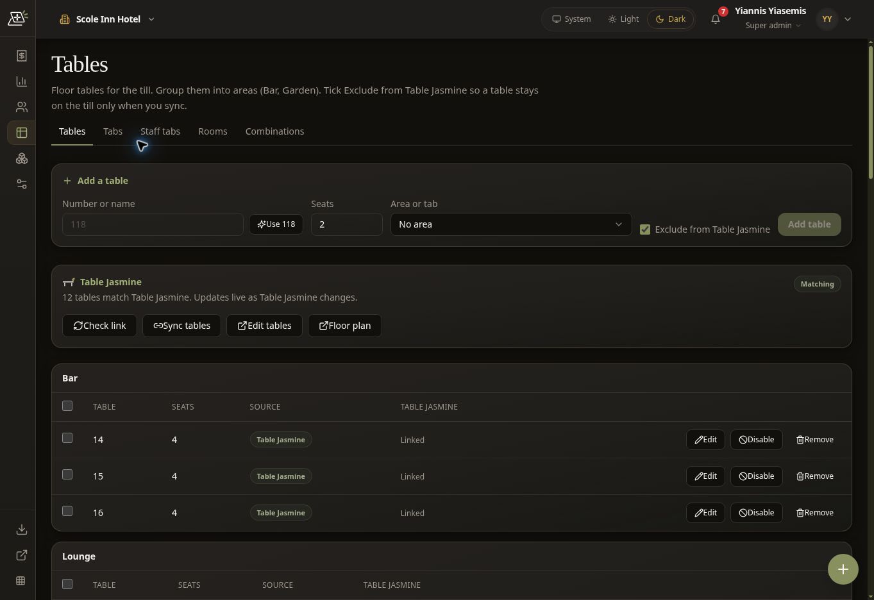Switch to the Rooms tab

213,131
